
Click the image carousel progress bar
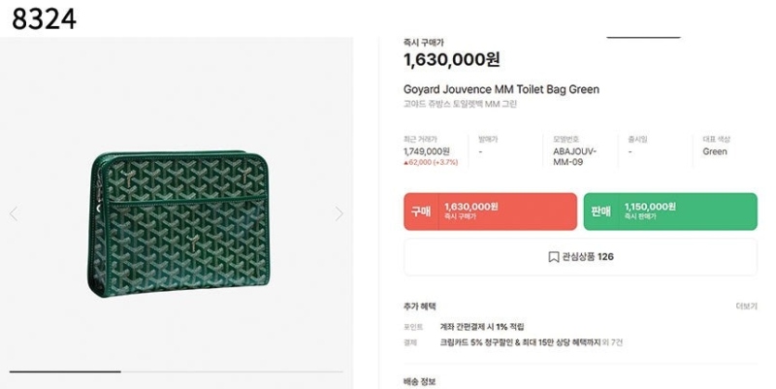tap(177, 372)
